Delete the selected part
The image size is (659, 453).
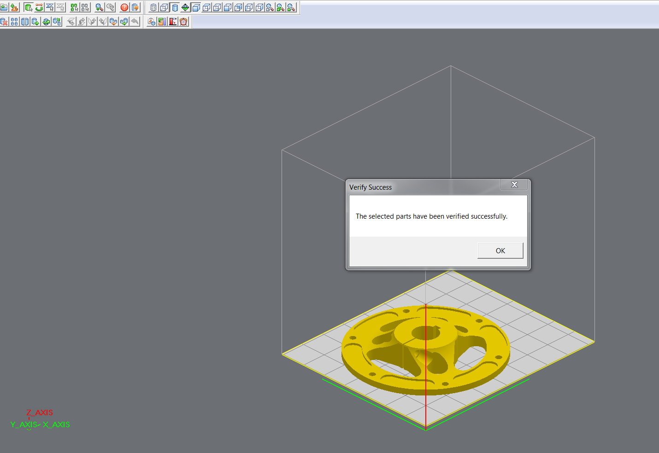(x=4, y=21)
